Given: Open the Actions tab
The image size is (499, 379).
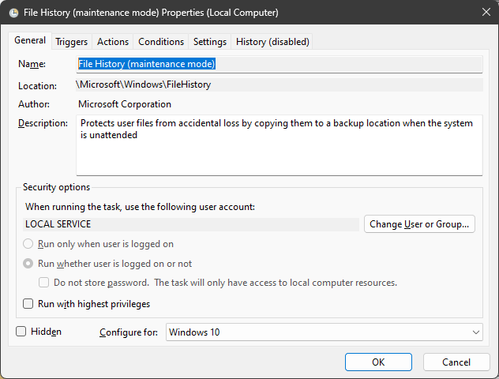Looking at the screenshot, I should point(113,42).
